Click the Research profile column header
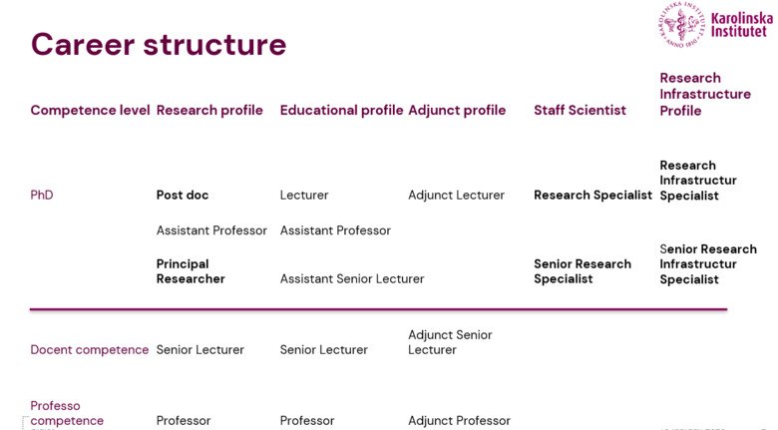 point(209,110)
